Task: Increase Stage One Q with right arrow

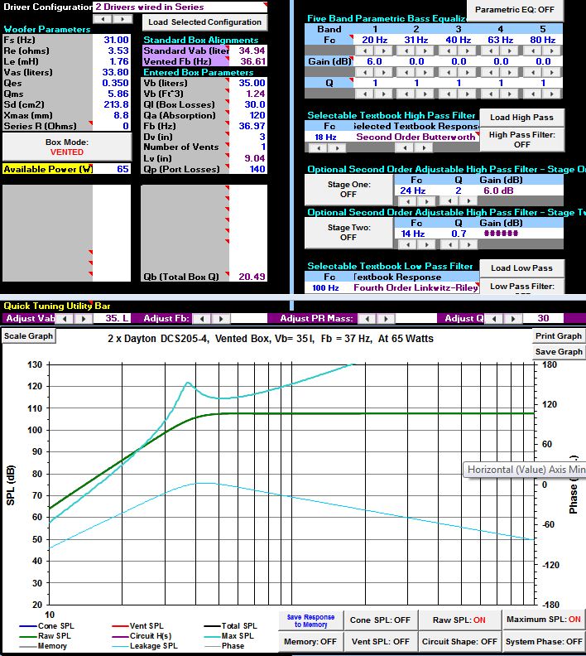Action: [x=469, y=201]
